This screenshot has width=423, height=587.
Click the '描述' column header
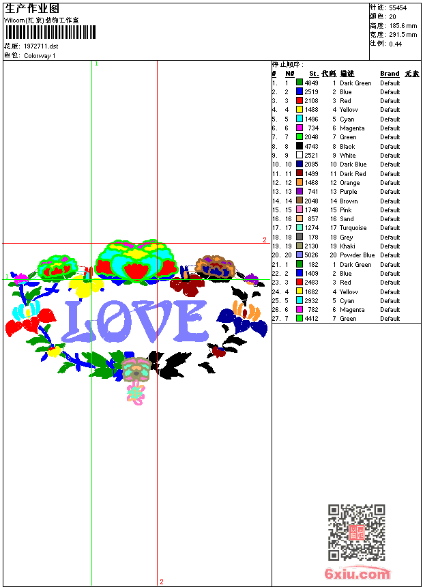pos(347,74)
